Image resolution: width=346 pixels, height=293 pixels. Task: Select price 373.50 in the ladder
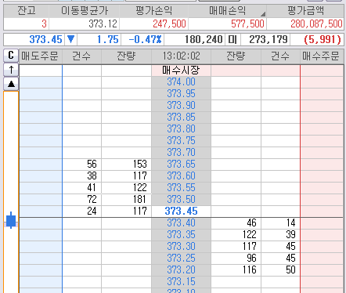tap(181, 200)
